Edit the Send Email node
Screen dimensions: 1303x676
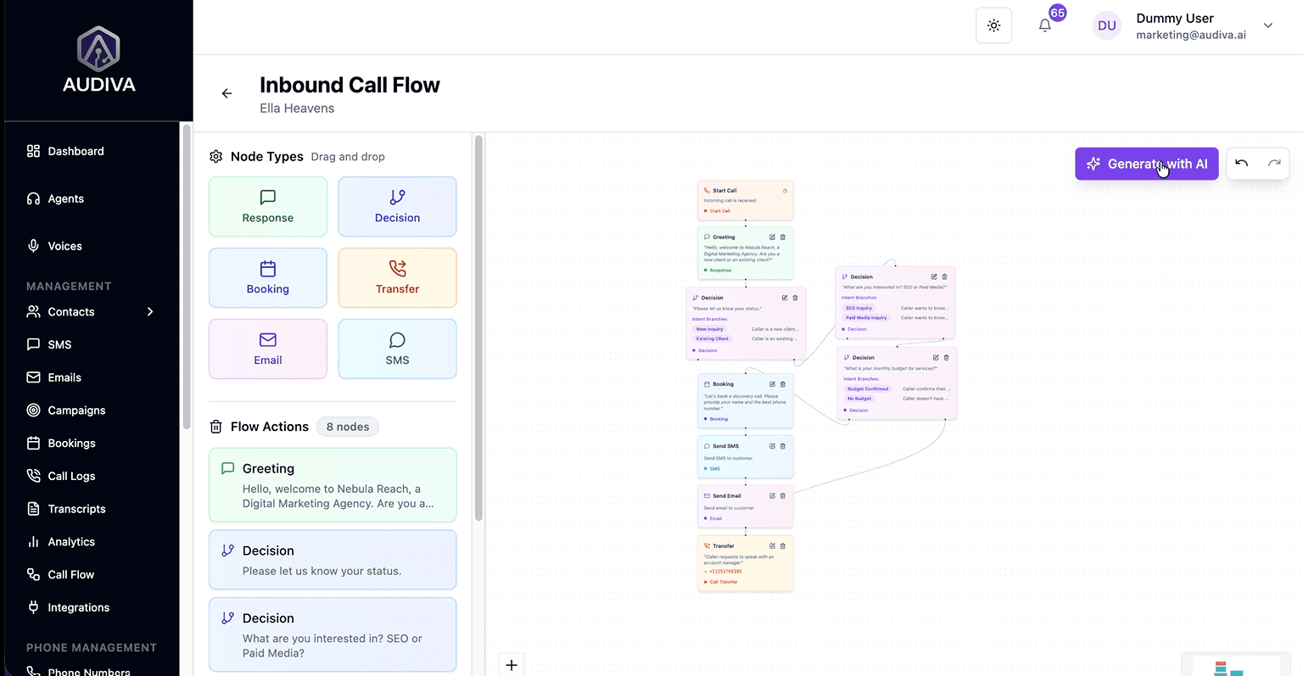(772, 496)
